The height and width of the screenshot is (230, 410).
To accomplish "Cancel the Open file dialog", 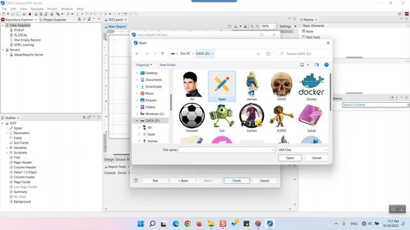I will pyautogui.click(x=316, y=158).
